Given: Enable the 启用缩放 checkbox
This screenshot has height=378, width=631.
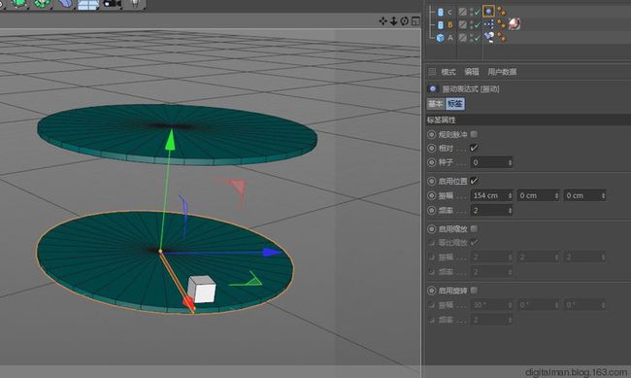Looking at the screenshot, I should pyautogui.click(x=474, y=228).
